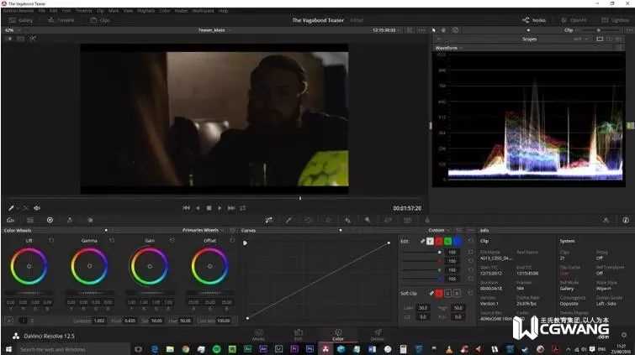Image resolution: width=635 pixels, height=355 pixels.
Task: Toggle the OpenFX panel button
Action: 574,20
